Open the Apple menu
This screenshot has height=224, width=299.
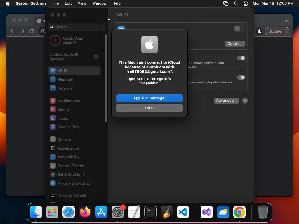pyautogui.click(x=8, y=3)
